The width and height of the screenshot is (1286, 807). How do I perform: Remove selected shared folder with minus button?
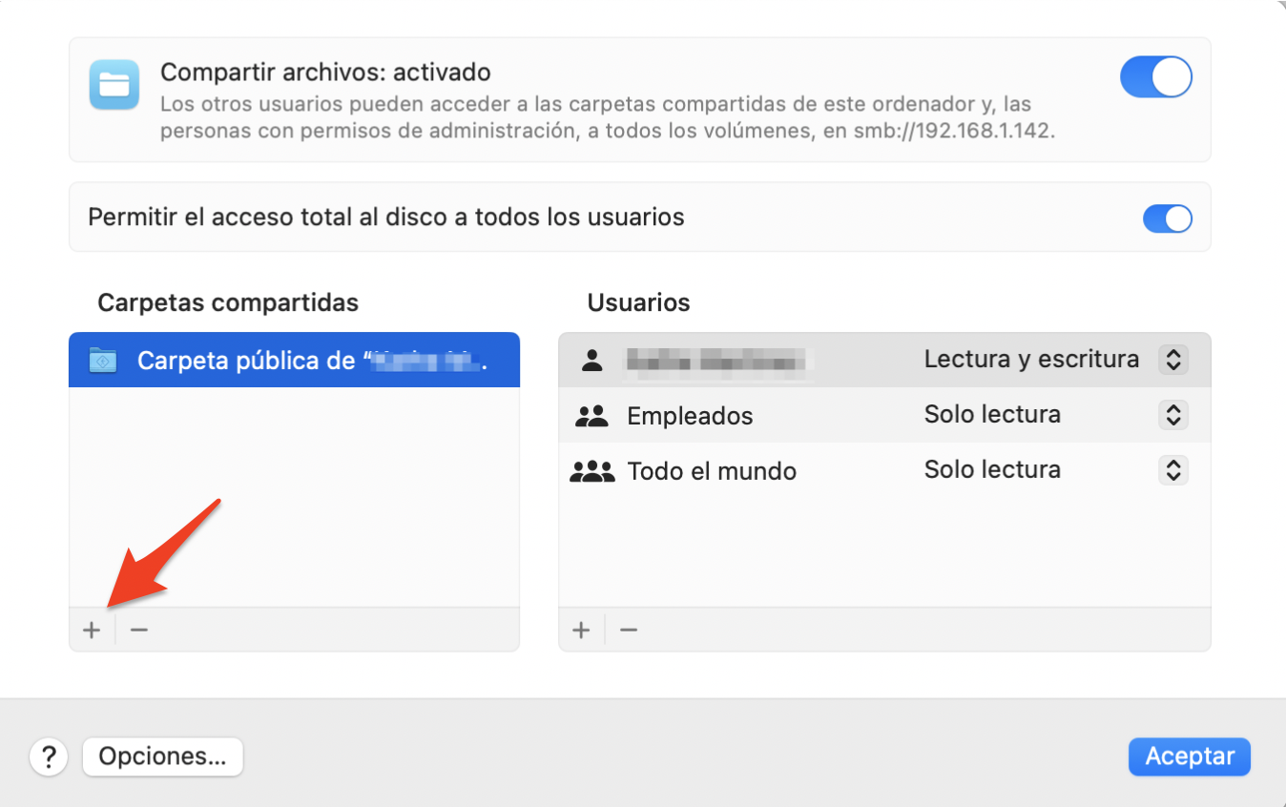(x=139, y=631)
